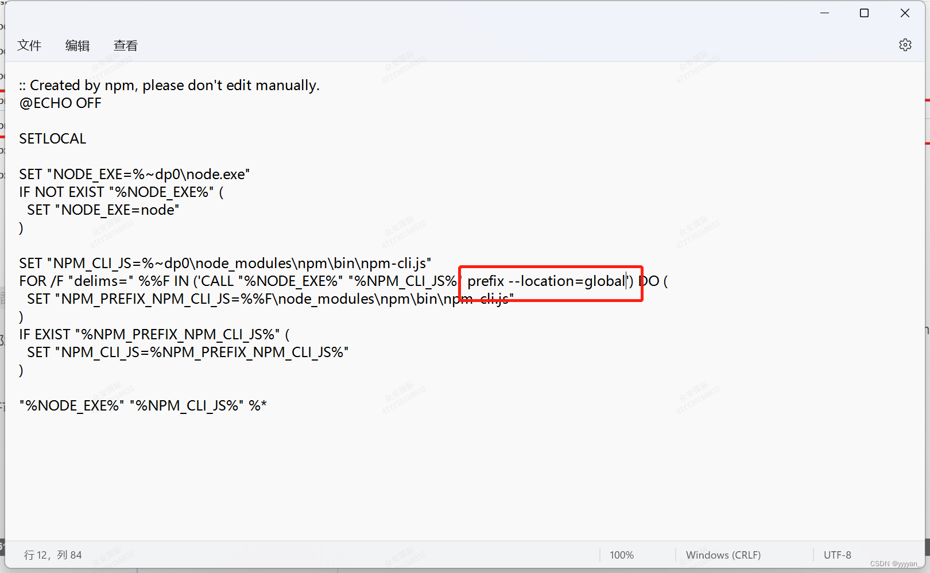This screenshot has height=573, width=930.
Task: Click the line SET "NPM_CLI_JS=%NPM_PREFIX_NPM_CLI_JS%"
Action: (x=188, y=353)
